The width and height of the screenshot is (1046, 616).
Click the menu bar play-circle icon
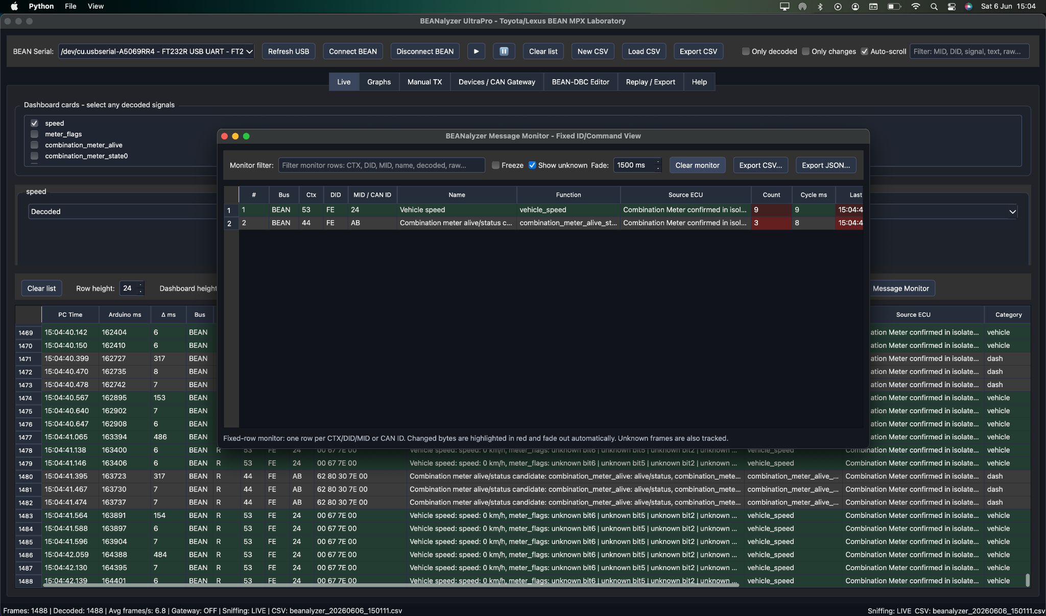click(838, 6)
